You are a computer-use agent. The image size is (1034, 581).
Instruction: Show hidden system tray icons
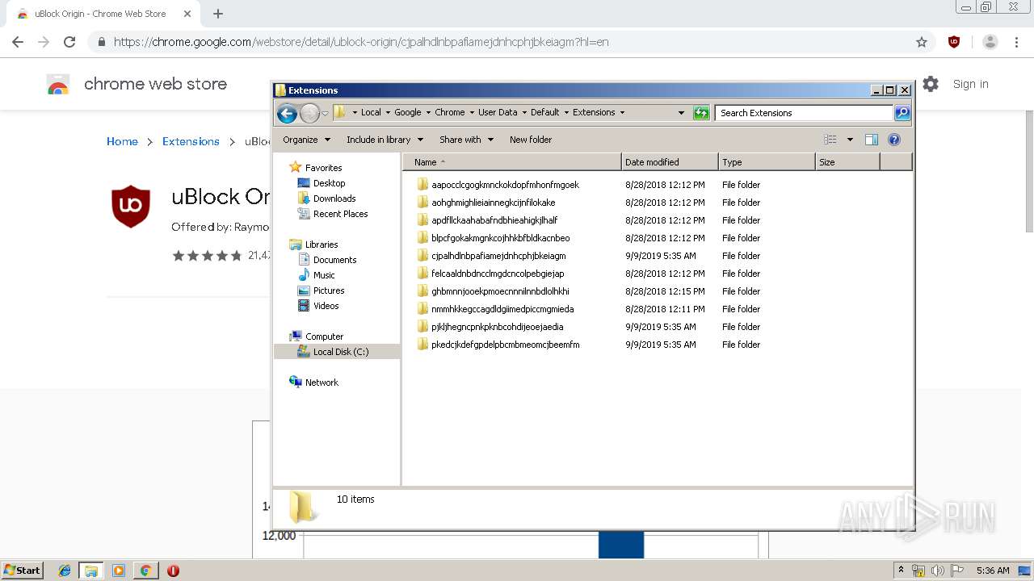[902, 570]
